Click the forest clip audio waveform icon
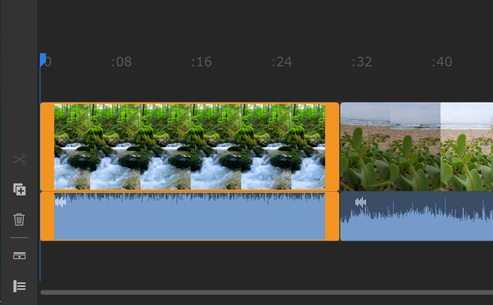 click(60, 202)
